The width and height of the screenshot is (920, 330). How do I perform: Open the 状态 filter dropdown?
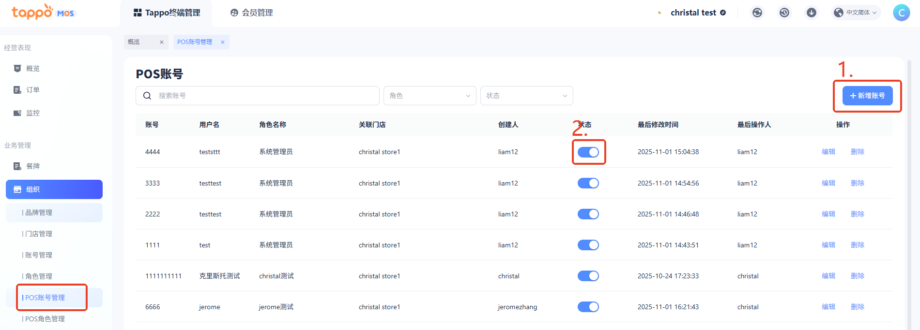pyautogui.click(x=526, y=96)
